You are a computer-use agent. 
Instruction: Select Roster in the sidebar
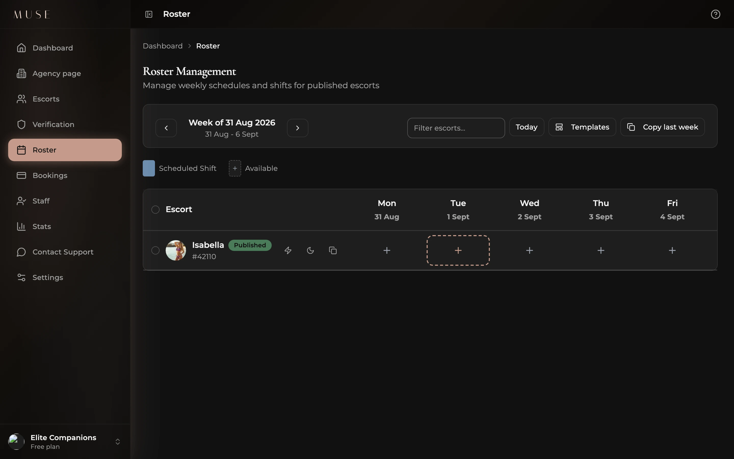[x=65, y=150]
